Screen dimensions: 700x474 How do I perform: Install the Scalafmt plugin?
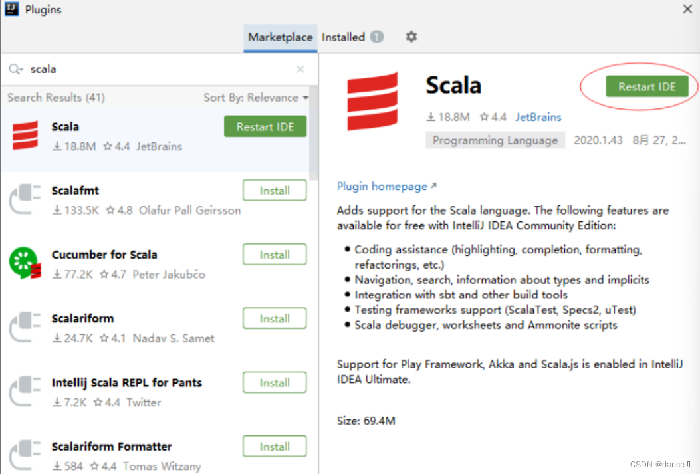[275, 190]
